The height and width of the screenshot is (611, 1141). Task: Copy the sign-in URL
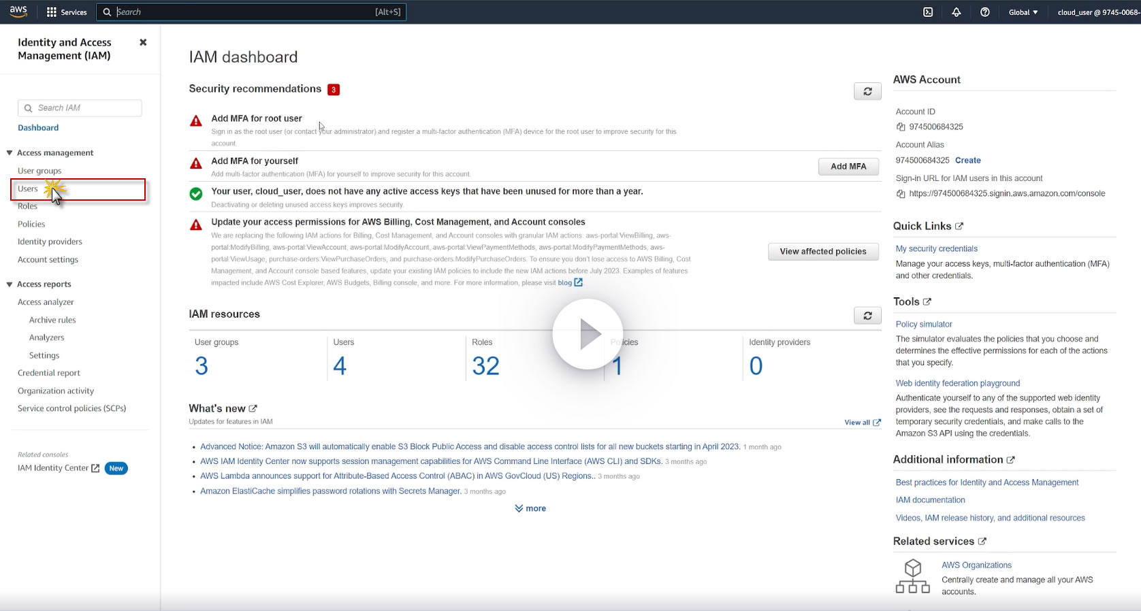901,194
